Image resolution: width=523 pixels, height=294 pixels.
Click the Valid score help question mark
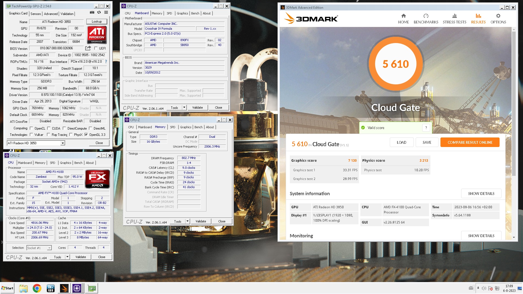[426, 128]
